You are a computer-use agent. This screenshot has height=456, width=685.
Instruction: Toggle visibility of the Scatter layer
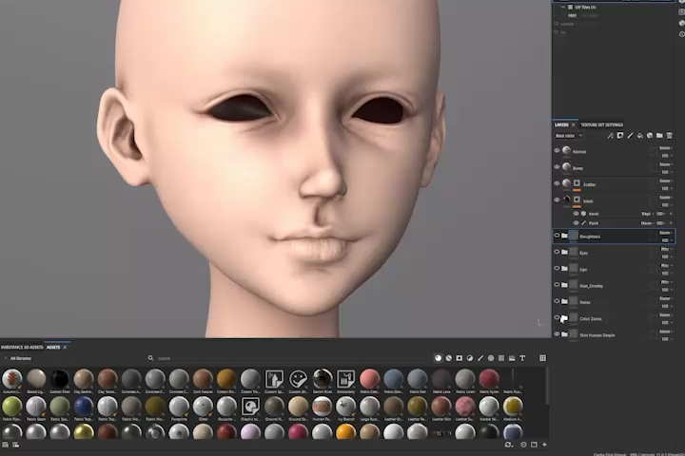point(557,183)
